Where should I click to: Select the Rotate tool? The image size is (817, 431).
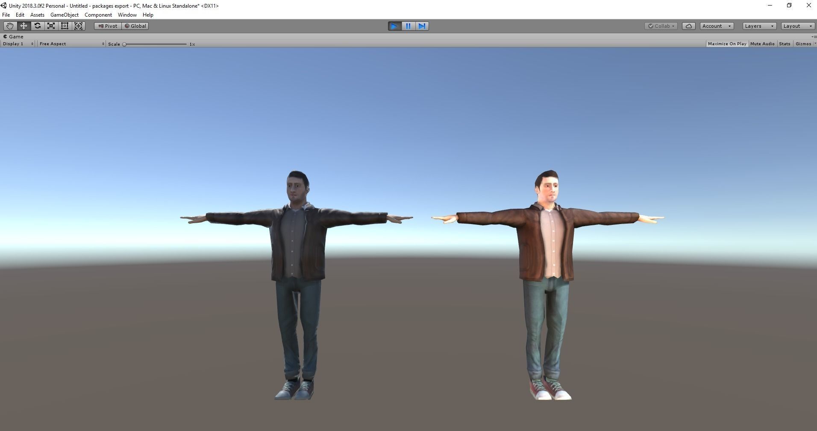point(37,26)
